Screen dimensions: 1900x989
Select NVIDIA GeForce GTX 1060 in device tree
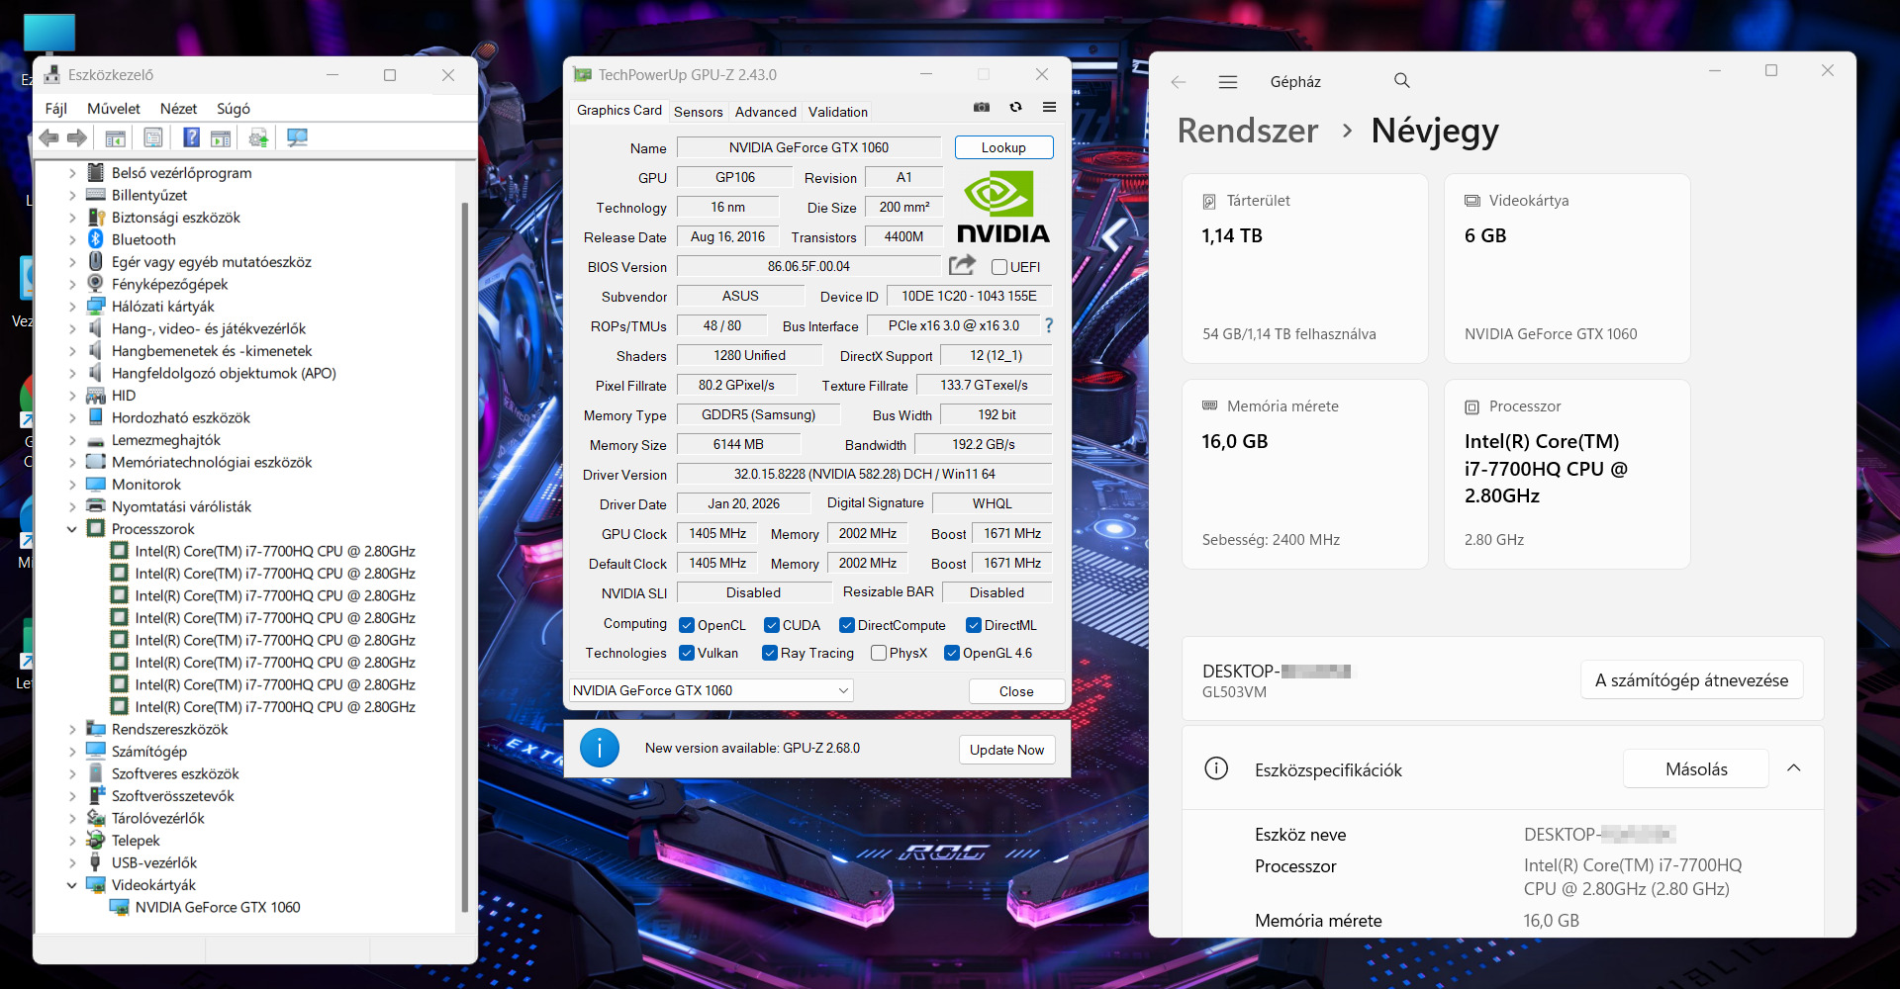point(218,907)
